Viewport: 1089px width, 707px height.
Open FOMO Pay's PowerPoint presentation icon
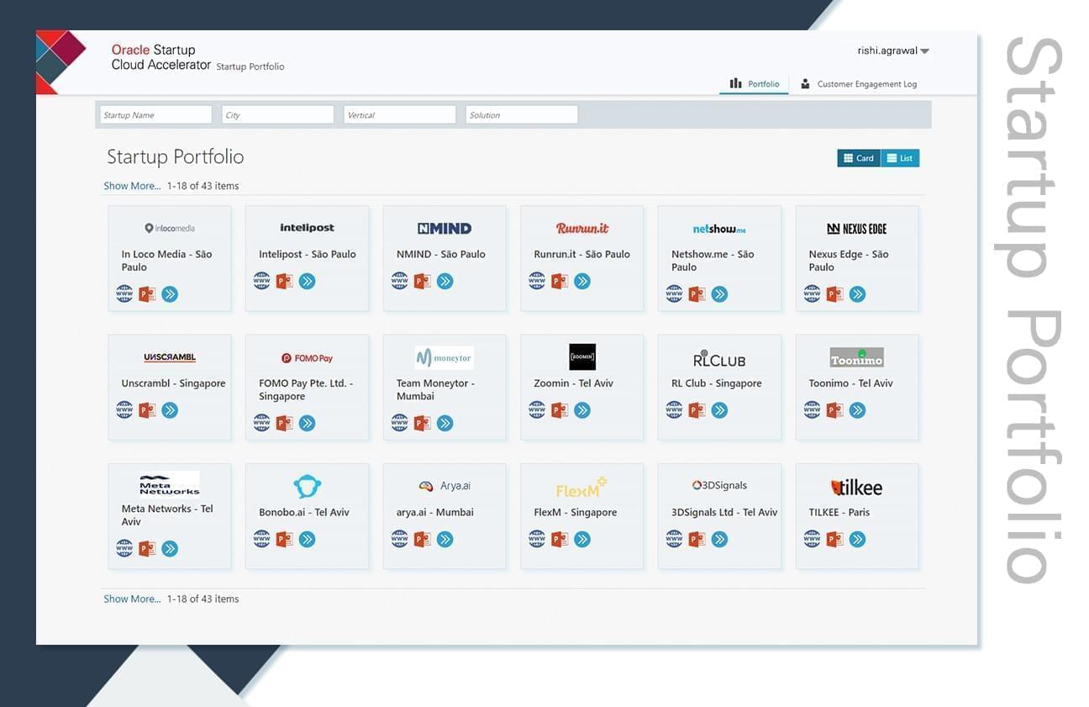[284, 423]
